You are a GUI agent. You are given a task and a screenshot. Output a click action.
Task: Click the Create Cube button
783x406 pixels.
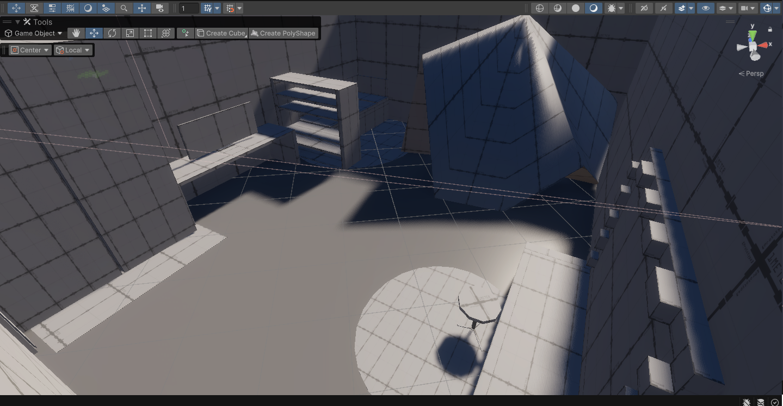pyautogui.click(x=221, y=33)
